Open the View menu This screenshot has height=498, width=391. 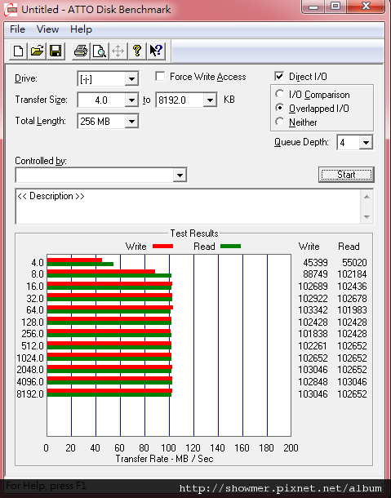point(47,29)
